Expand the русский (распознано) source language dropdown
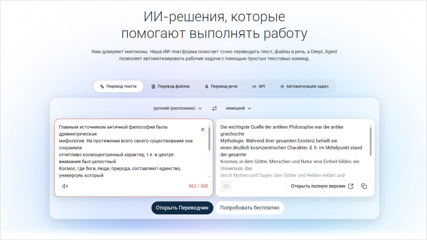 [x=178, y=108]
